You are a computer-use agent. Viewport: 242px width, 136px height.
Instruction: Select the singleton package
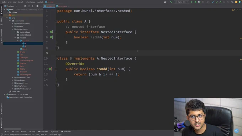(x=21, y=86)
